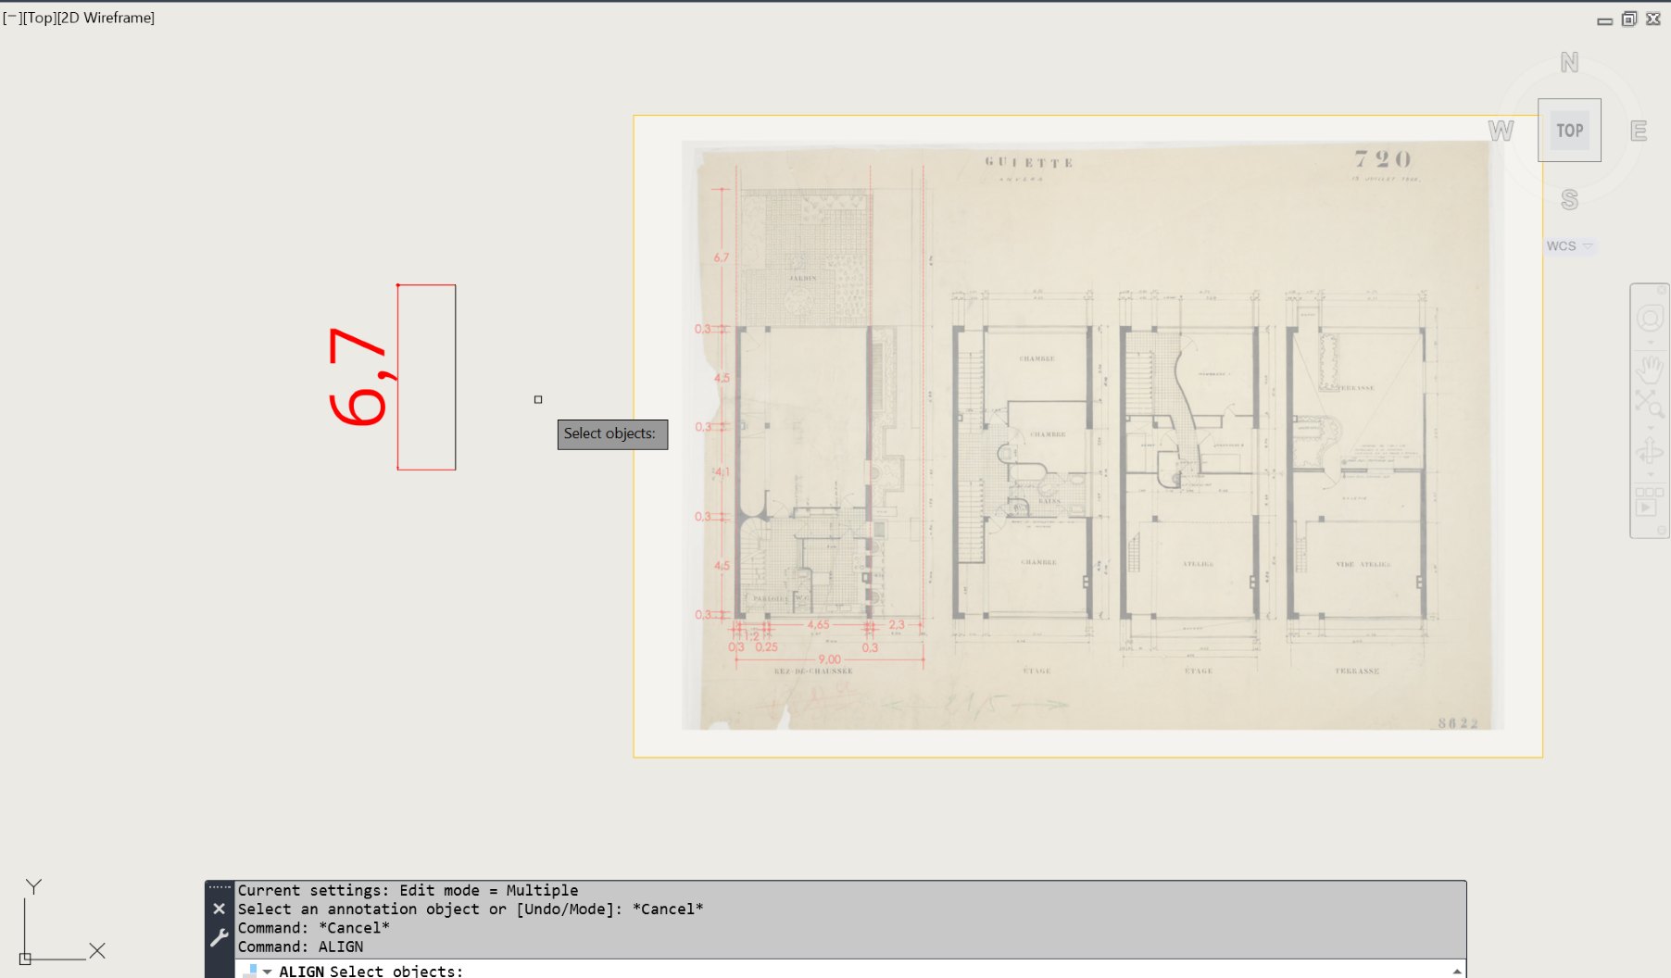Restore down the drawing viewport window
Screen dimensions: 1671x978
point(1629,19)
